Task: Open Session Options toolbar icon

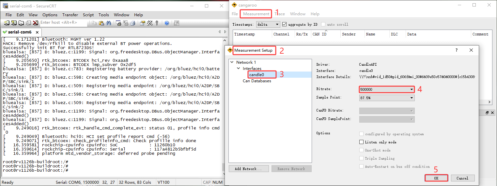Action: [143, 23]
